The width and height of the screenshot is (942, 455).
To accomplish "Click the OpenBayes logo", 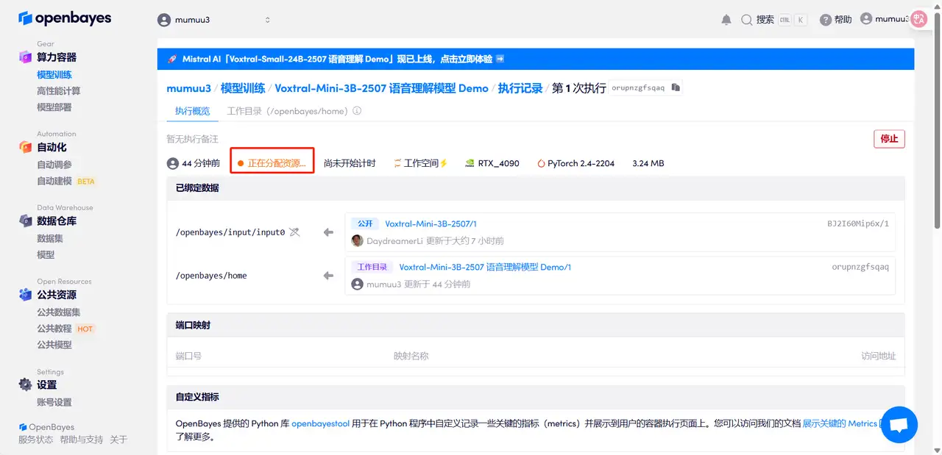I will [x=63, y=18].
